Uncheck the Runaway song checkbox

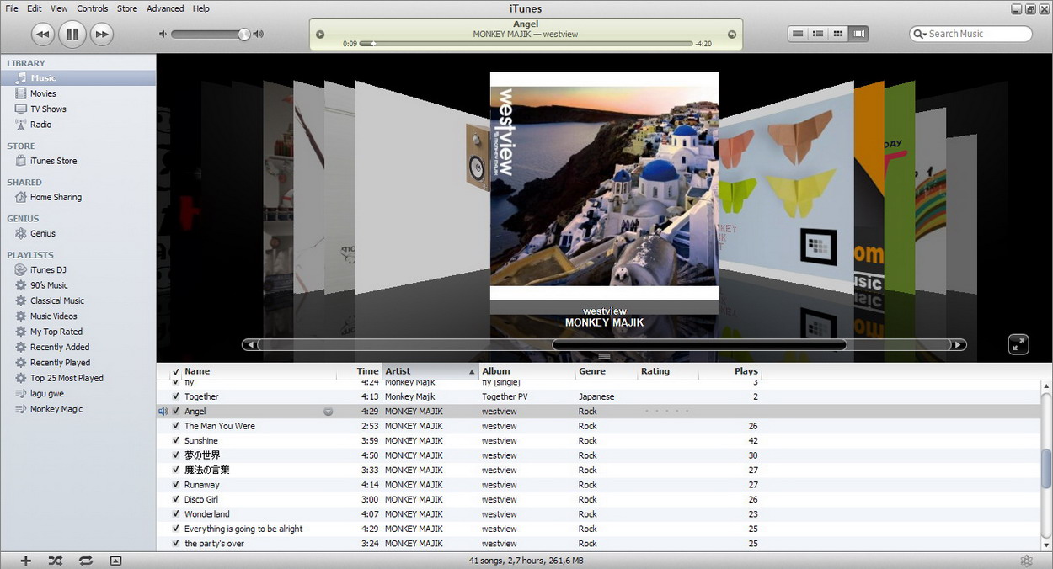click(175, 485)
